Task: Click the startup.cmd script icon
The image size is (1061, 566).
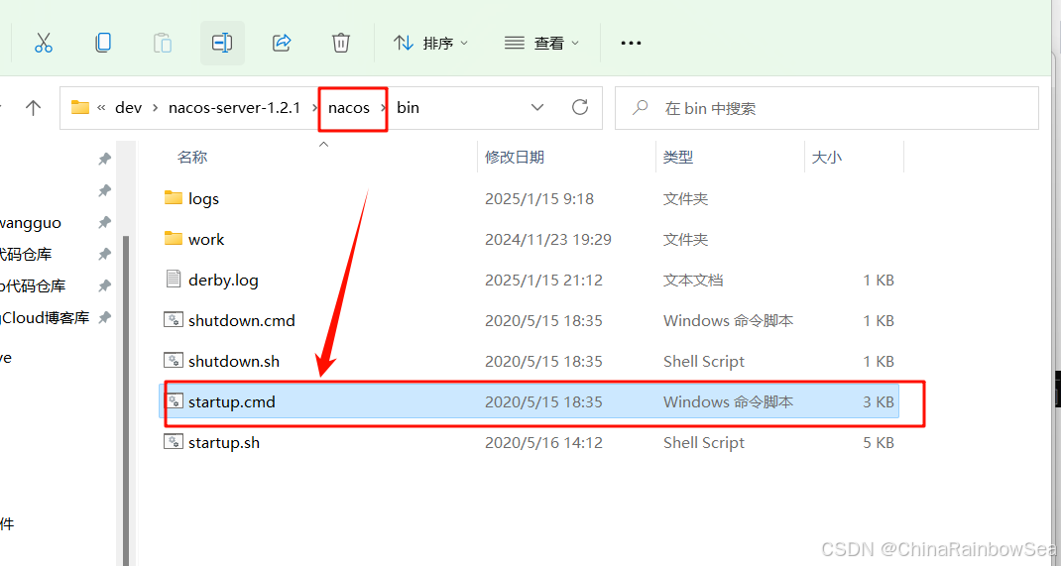Action: (174, 401)
